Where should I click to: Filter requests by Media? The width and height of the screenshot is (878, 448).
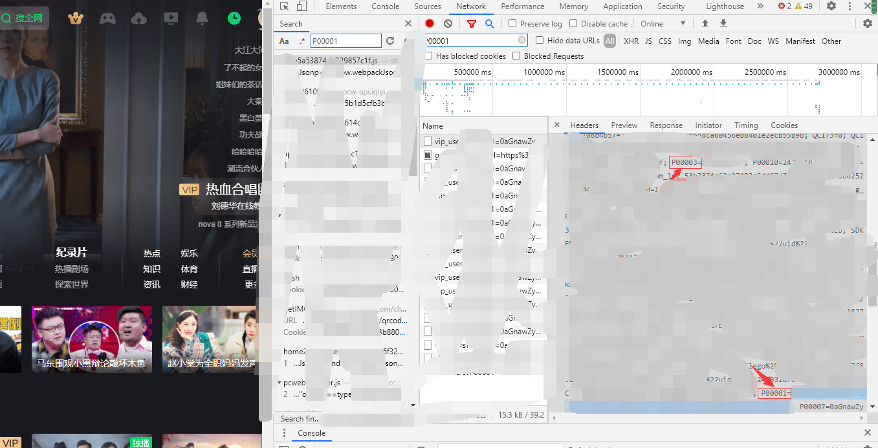coord(708,41)
